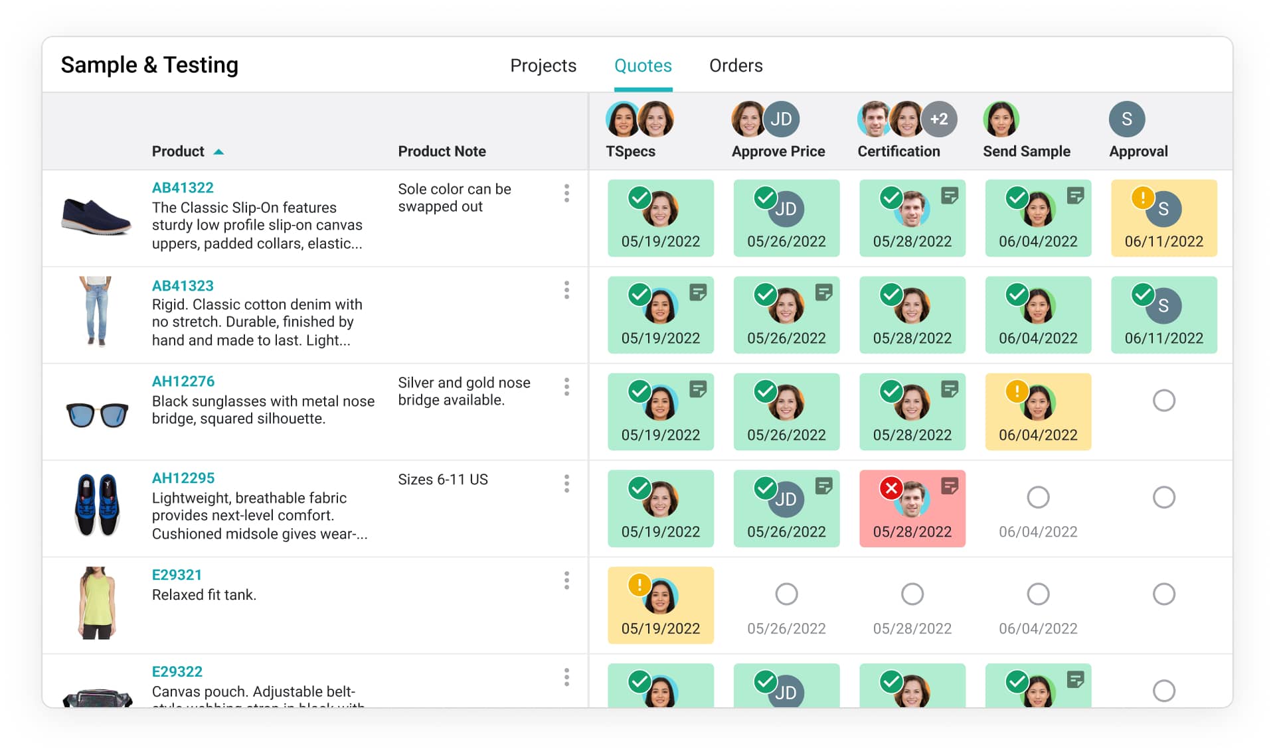This screenshot has width=1275, height=755.
Task: Click warning icon on AB41322 Approval cell
Action: [1142, 198]
